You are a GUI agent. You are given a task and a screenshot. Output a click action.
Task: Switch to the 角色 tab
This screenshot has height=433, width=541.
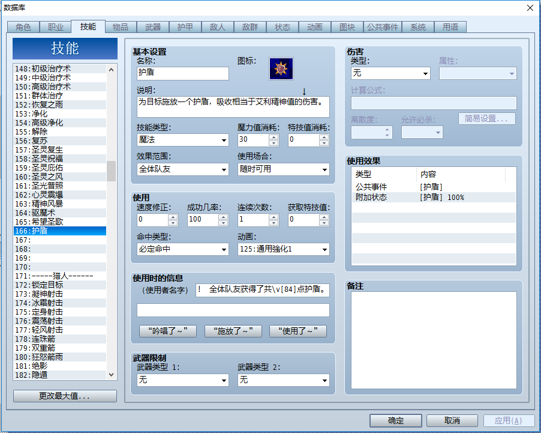pyautogui.click(x=23, y=27)
